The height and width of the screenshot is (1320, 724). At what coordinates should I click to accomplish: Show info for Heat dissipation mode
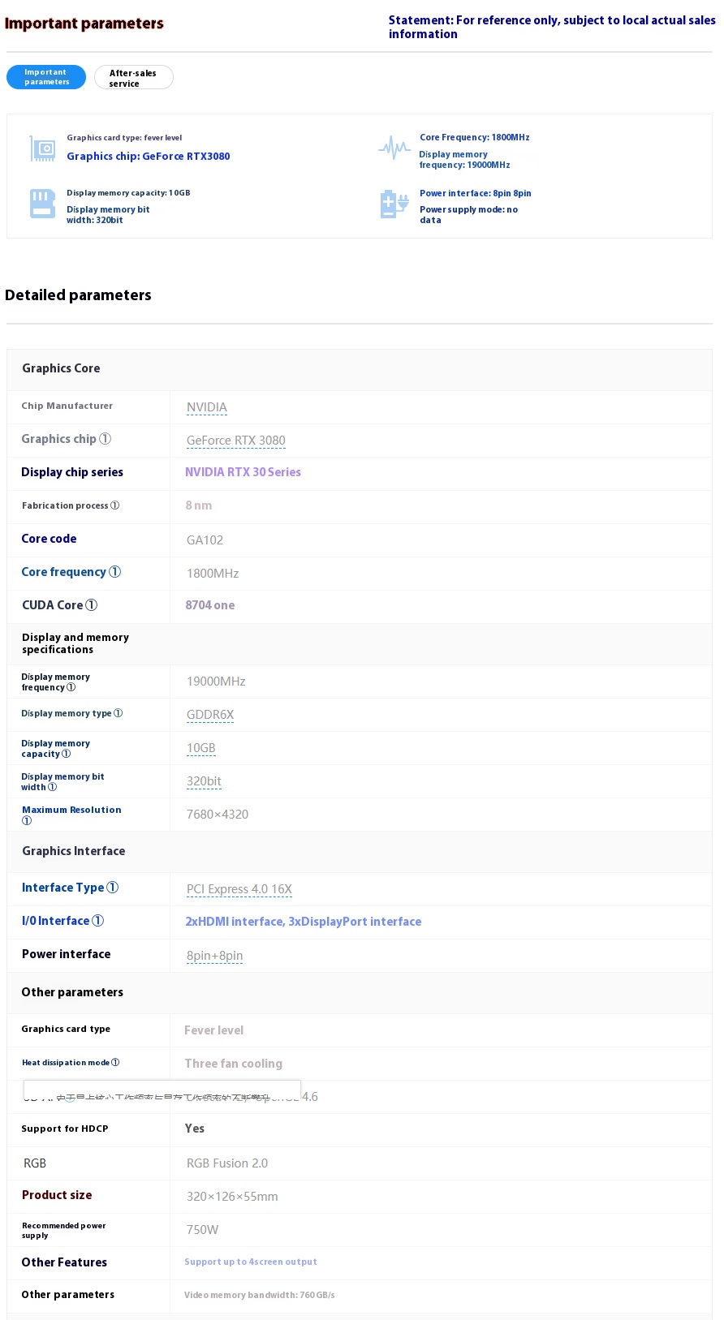click(114, 1062)
